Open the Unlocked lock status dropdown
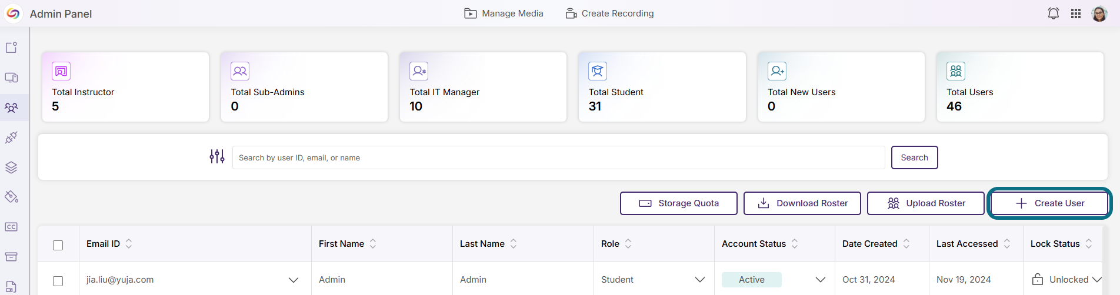The width and height of the screenshot is (1120, 295). click(x=1066, y=280)
